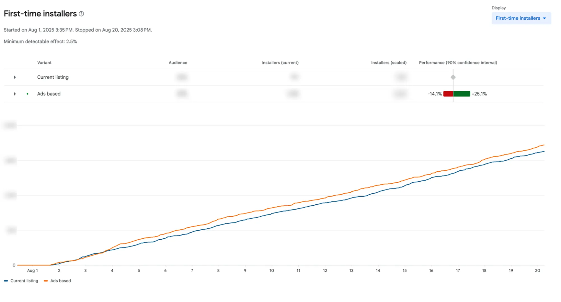Click the Performance confidence interval bar

456,94
